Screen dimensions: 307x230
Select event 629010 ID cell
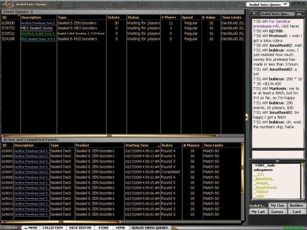[7, 188]
